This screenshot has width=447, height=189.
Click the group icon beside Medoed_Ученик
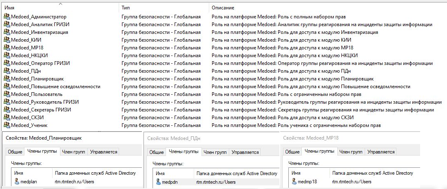[7, 125]
